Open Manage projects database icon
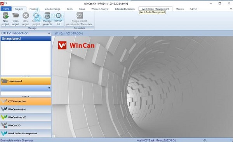The height and width of the screenshot is (142, 233). coord(47,16)
